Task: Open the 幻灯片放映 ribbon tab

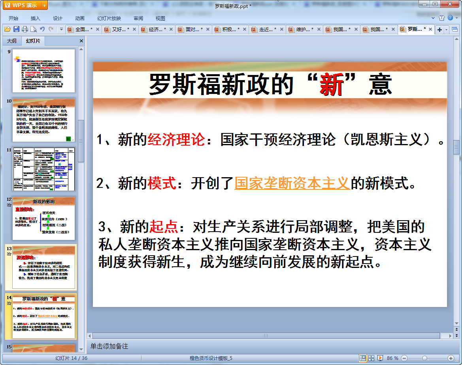Action: (109, 18)
